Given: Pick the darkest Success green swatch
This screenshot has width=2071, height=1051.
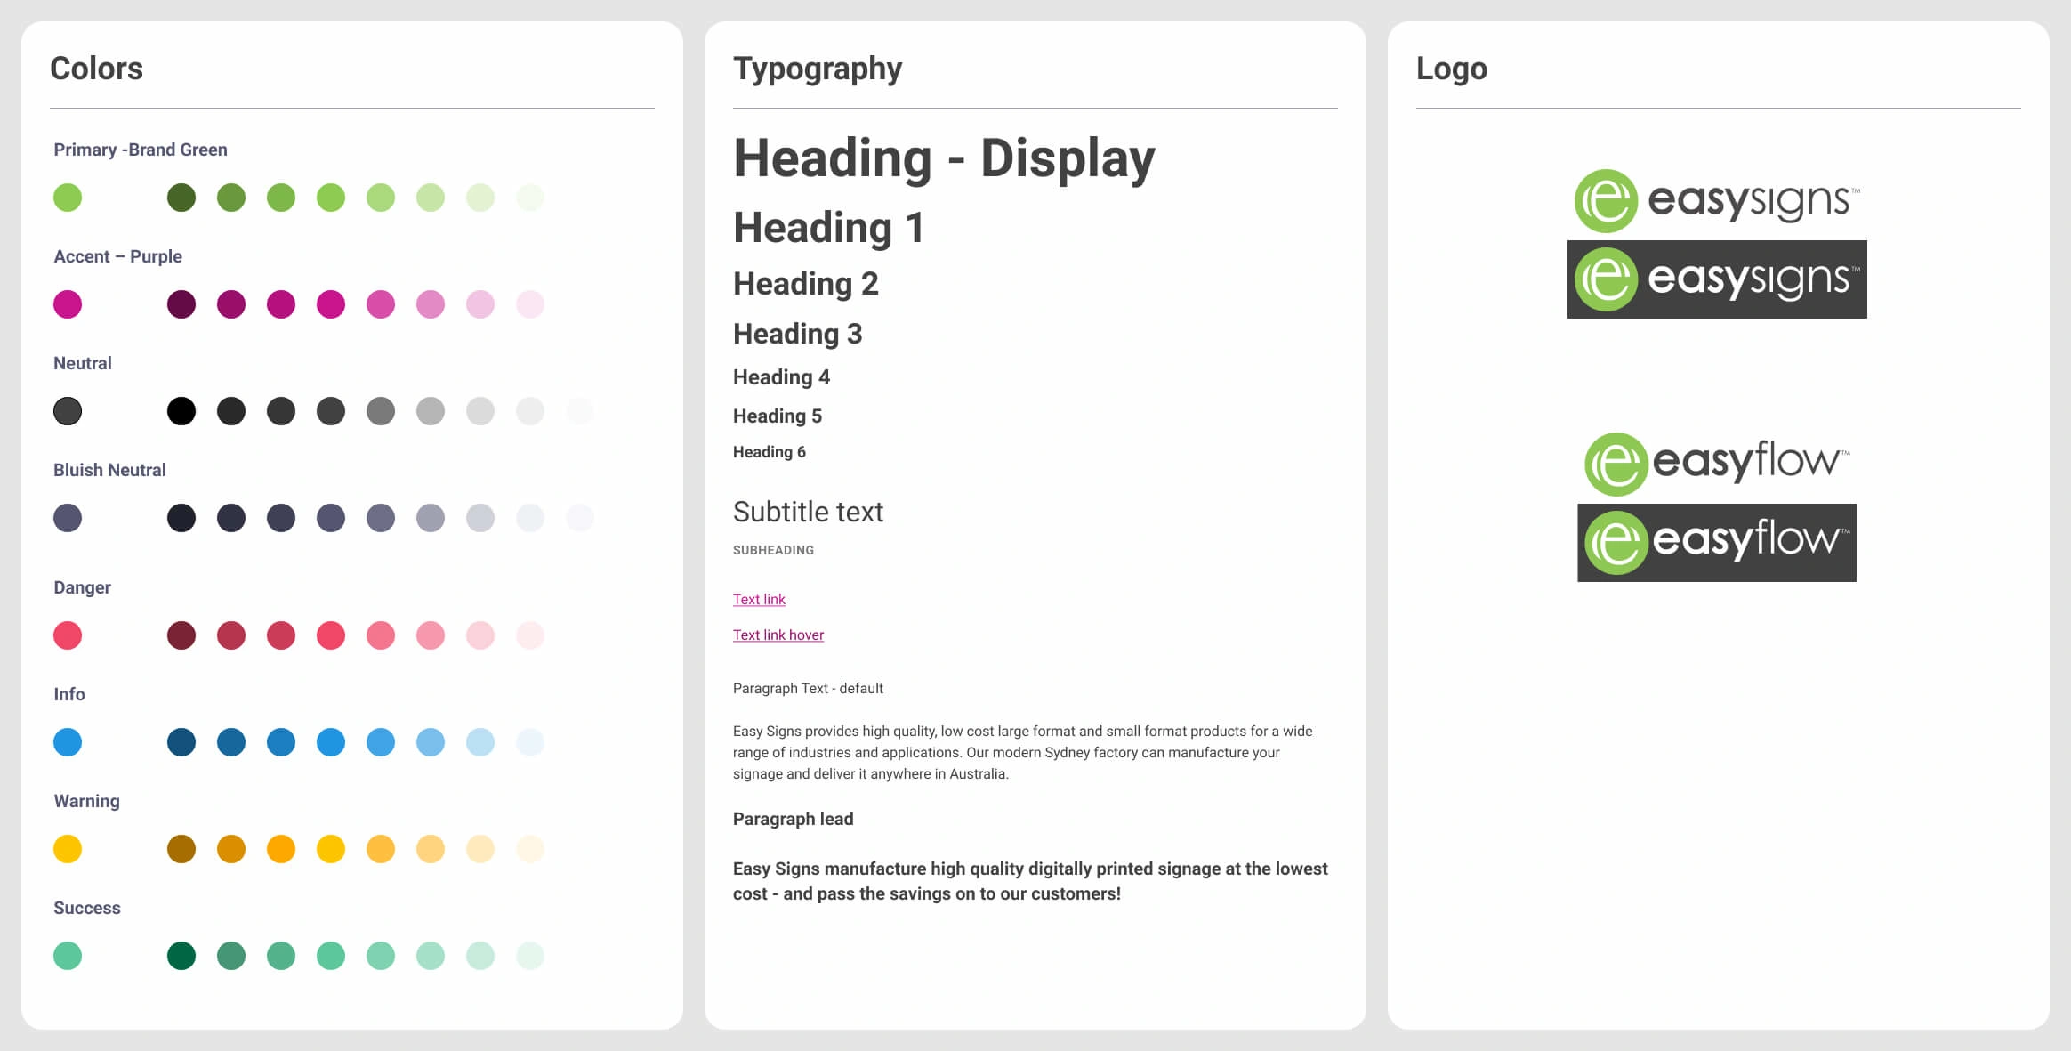Looking at the screenshot, I should (x=181, y=956).
